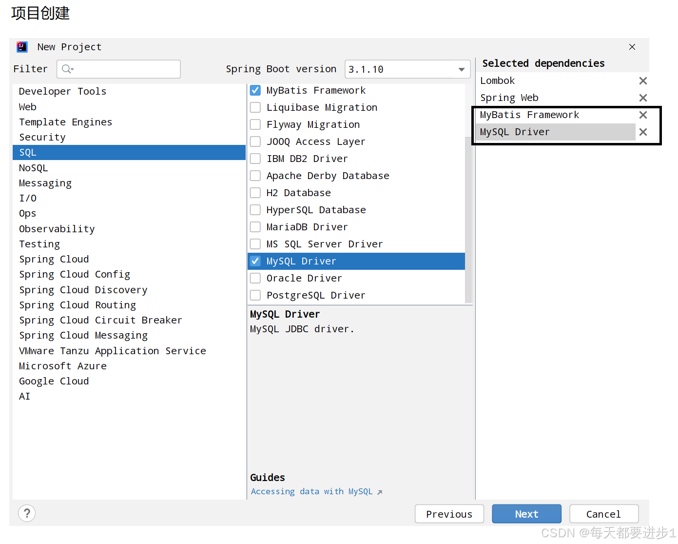Uncheck MySQL Driver checkbox
This screenshot has height=544, width=678.
coord(255,261)
